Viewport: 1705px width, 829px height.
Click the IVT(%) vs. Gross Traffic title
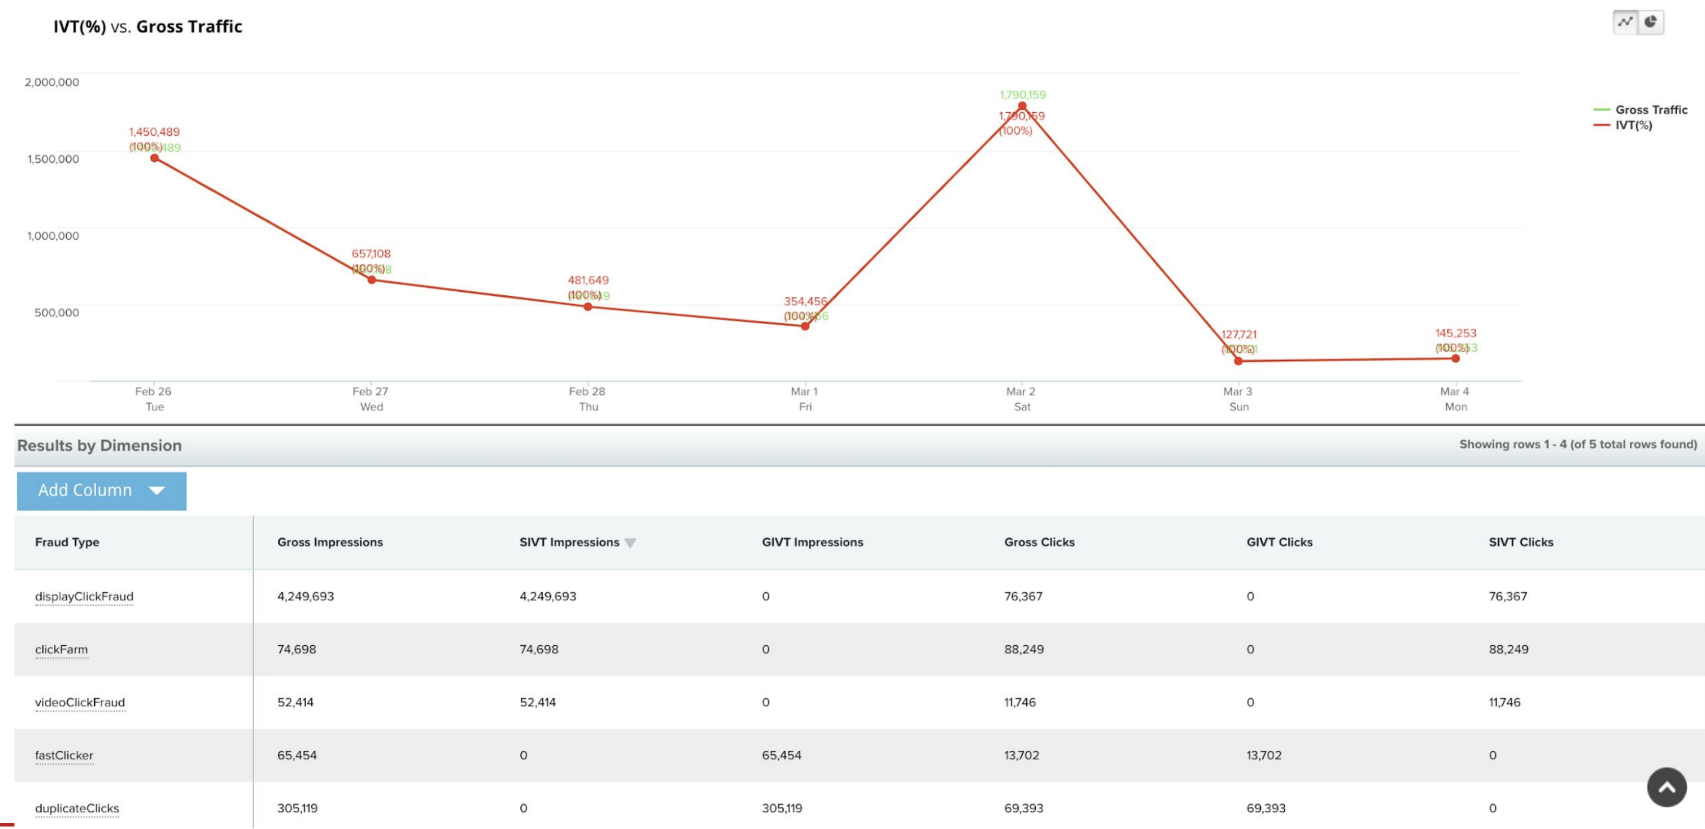pos(148,27)
